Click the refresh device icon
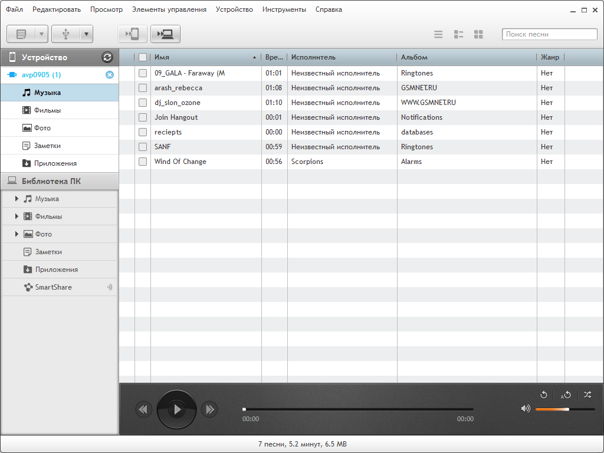This screenshot has width=604, height=453. coord(107,57)
